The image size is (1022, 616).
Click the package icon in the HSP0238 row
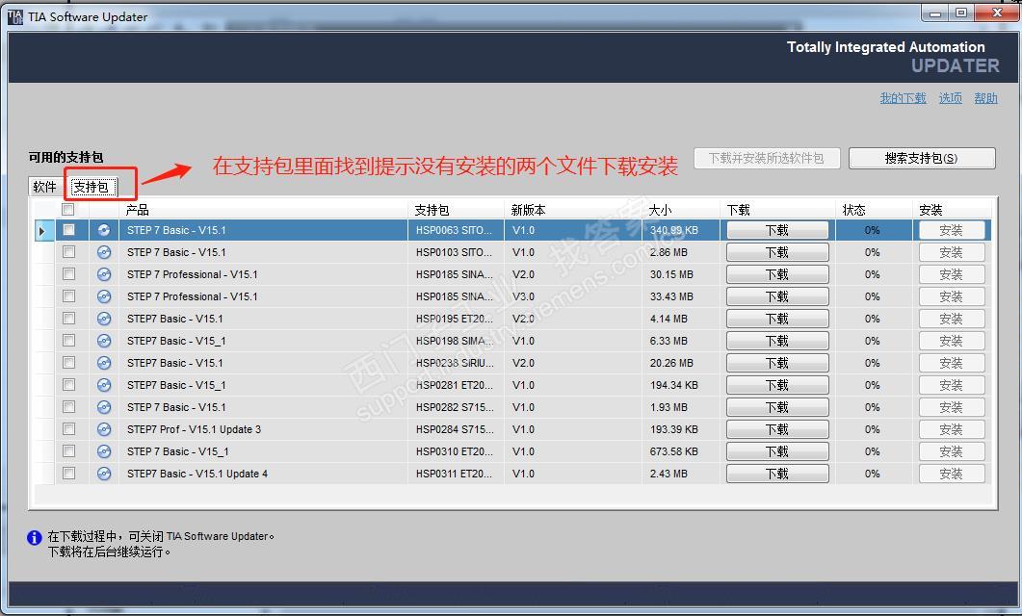tap(104, 363)
